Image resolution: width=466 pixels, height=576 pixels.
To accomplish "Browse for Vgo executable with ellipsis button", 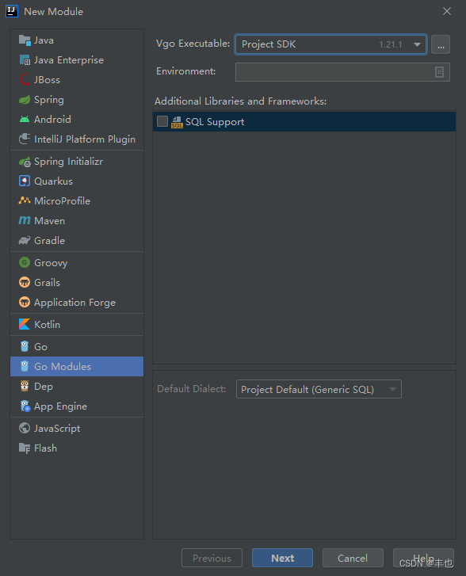I will coord(441,44).
